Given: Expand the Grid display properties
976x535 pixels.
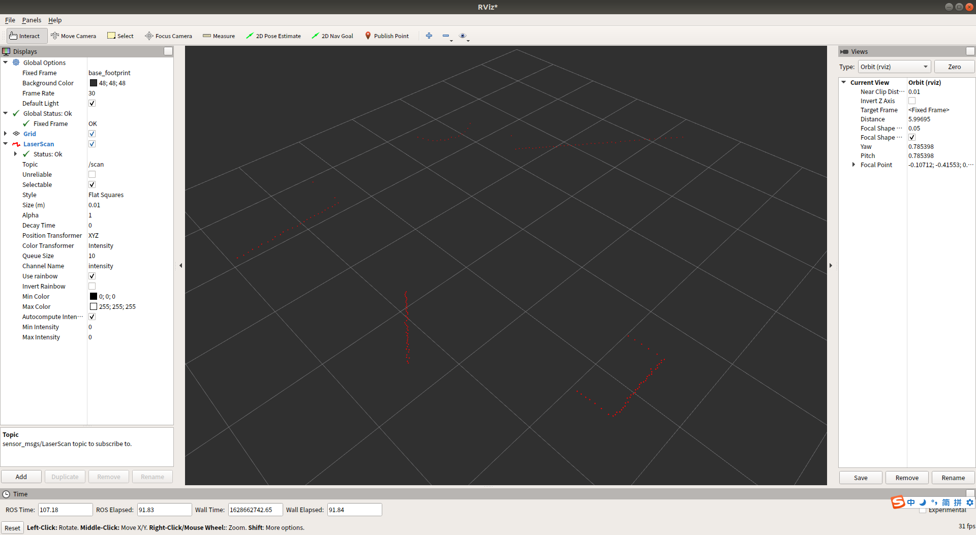Looking at the screenshot, I should click(6, 134).
